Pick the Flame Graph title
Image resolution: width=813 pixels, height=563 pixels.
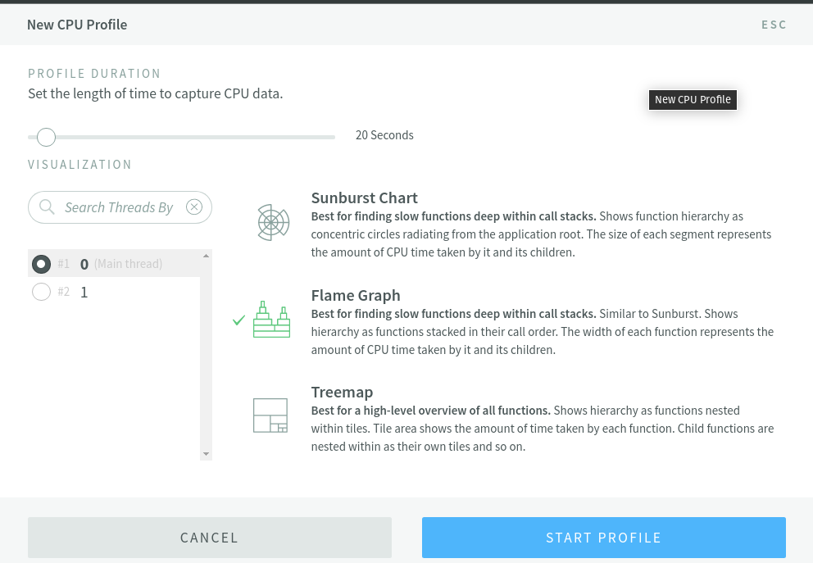click(x=355, y=296)
